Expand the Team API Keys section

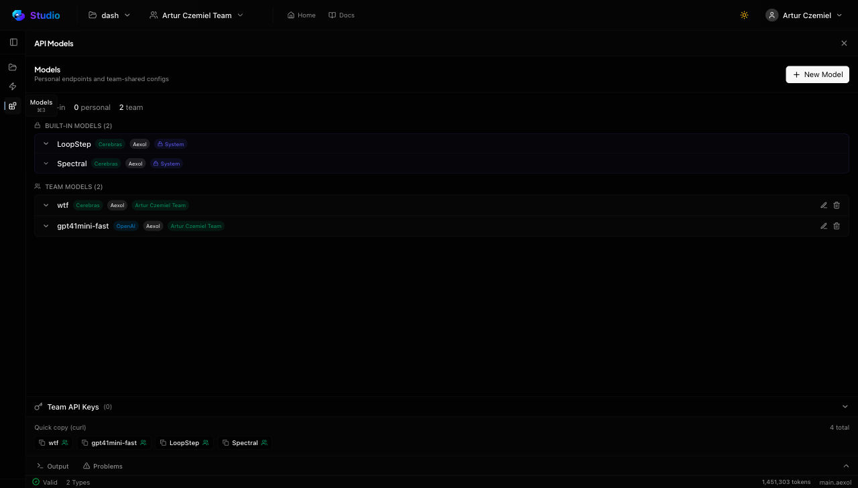tap(844, 406)
